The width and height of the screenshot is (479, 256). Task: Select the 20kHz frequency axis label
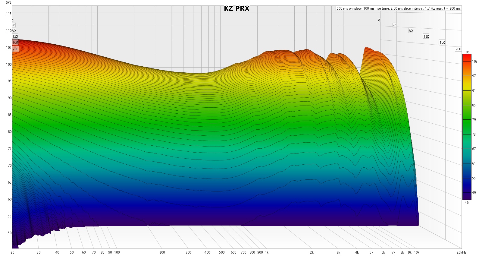(461, 252)
